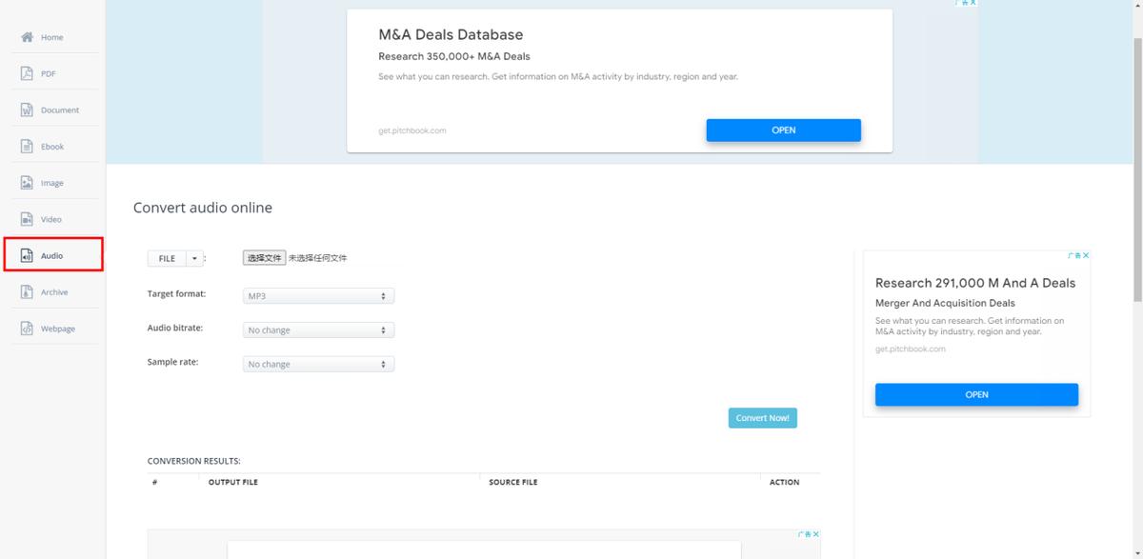Image resolution: width=1143 pixels, height=559 pixels.
Task: Open the Audio bitrate dropdown
Action: point(318,330)
